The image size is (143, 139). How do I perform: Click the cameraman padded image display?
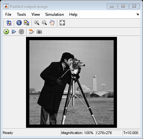point(71,82)
